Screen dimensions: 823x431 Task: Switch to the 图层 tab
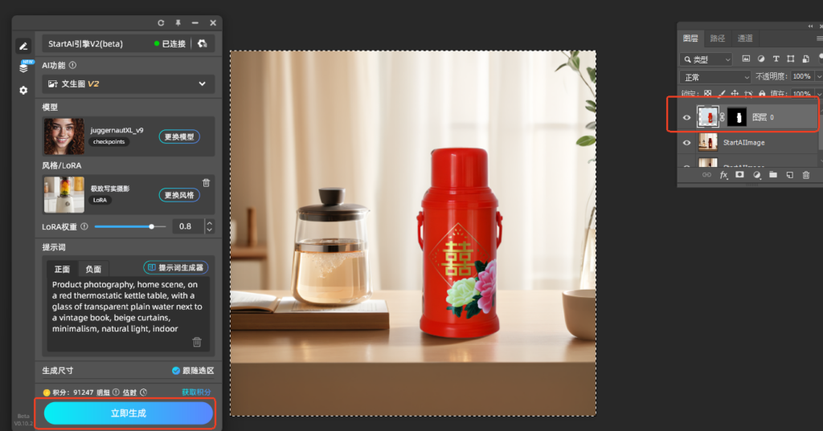pyautogui.click(x=690, y=39)
